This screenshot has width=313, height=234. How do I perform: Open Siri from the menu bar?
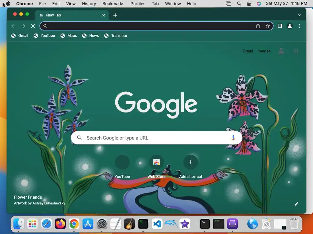coord(259,4)
